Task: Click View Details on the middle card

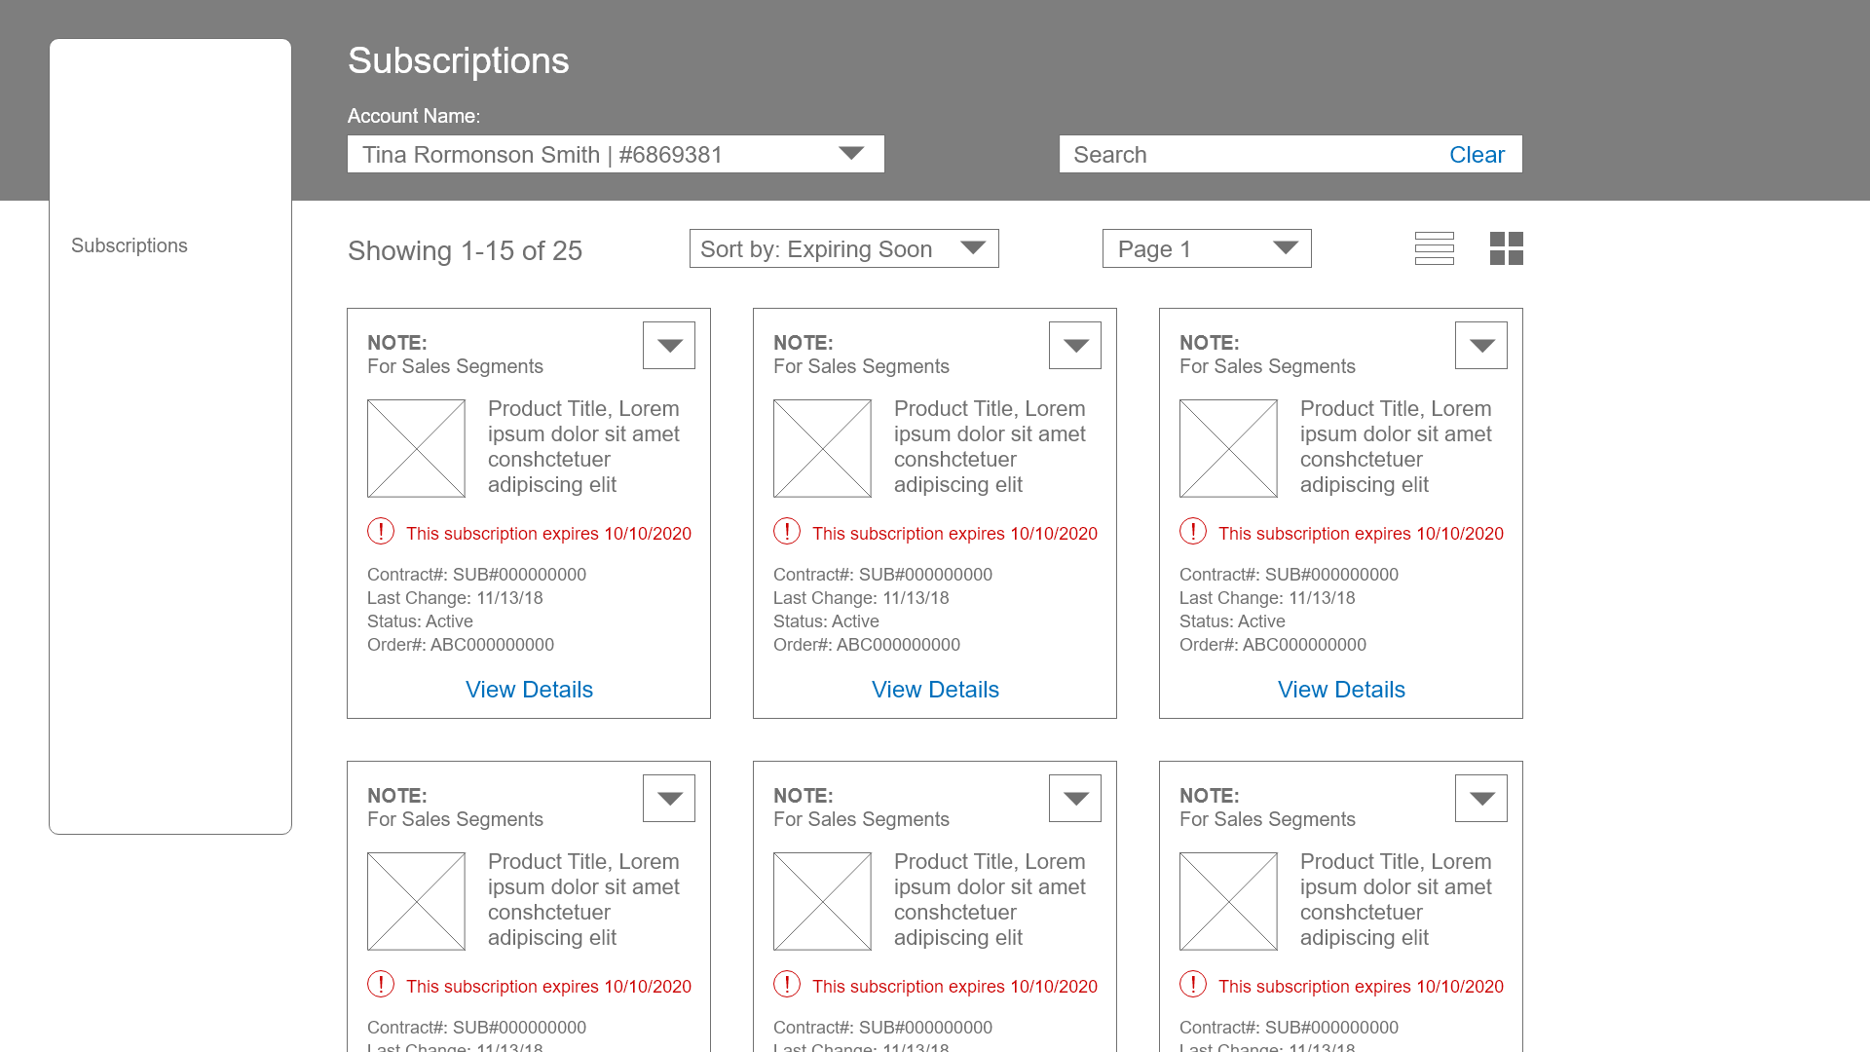Action: point(935,690)
